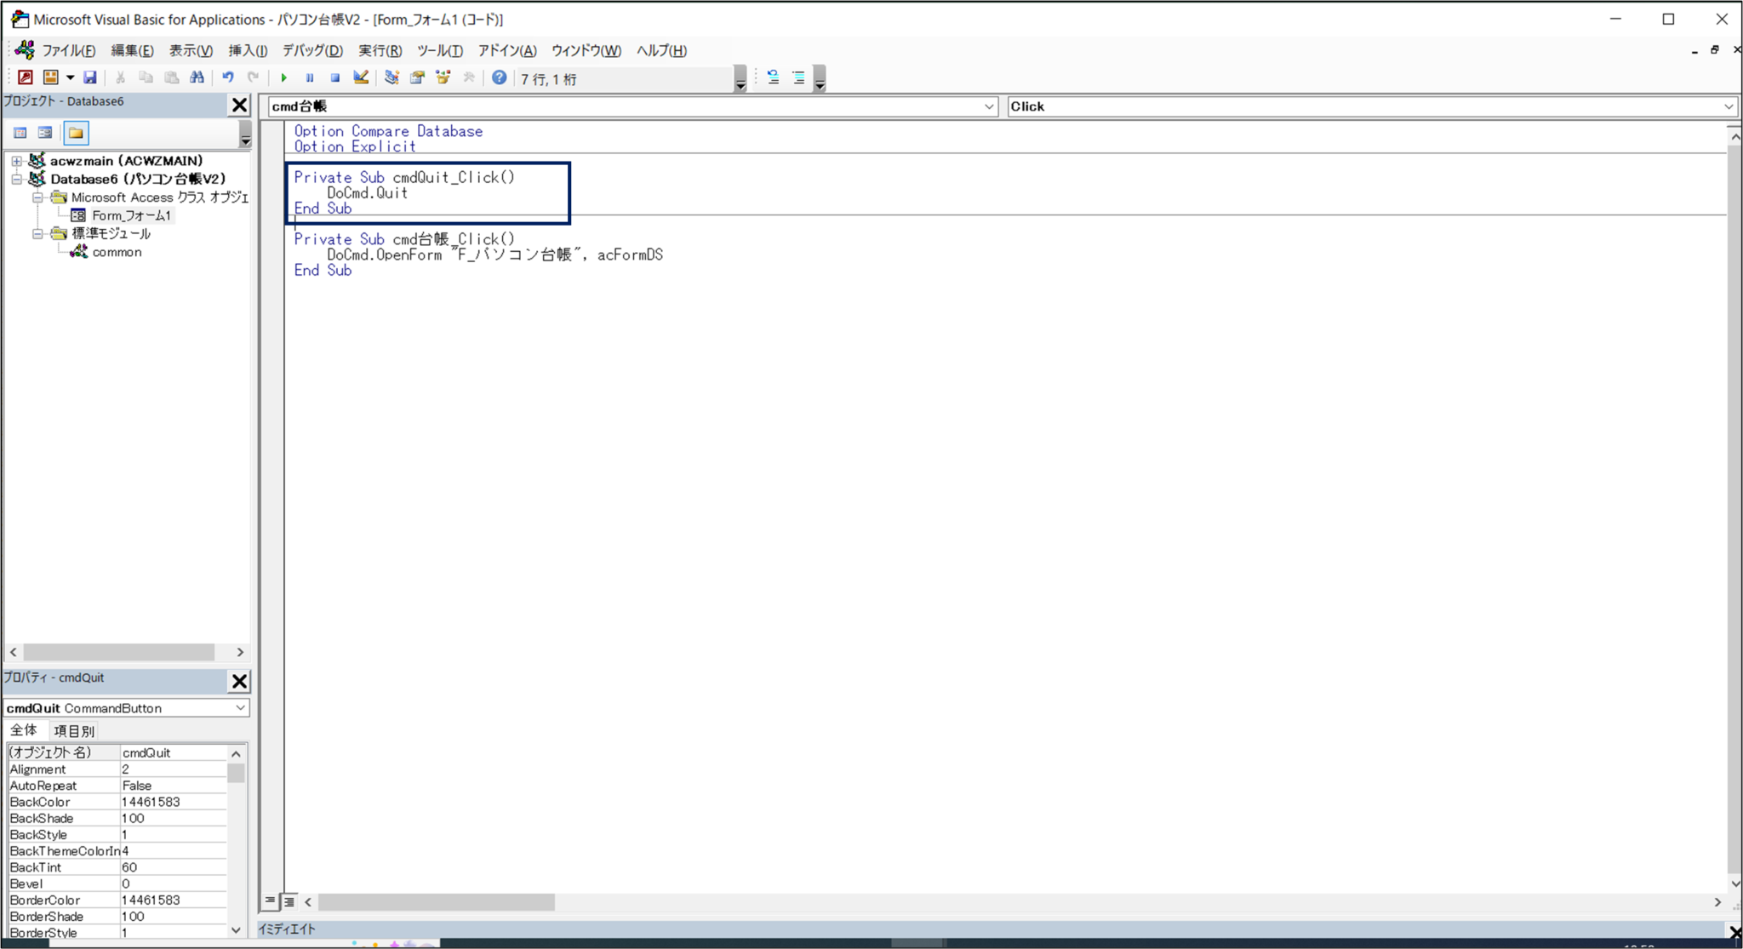Open the cmd台帳 object dropdown

point(989,106)
